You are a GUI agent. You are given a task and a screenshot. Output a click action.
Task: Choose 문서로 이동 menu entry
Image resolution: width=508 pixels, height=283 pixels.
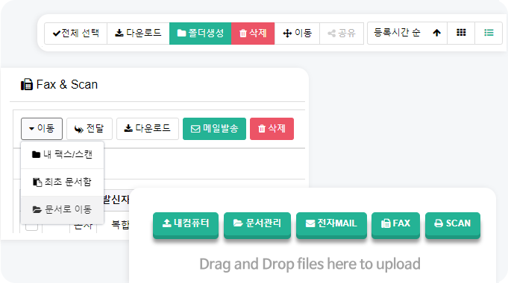coord(62,209)
